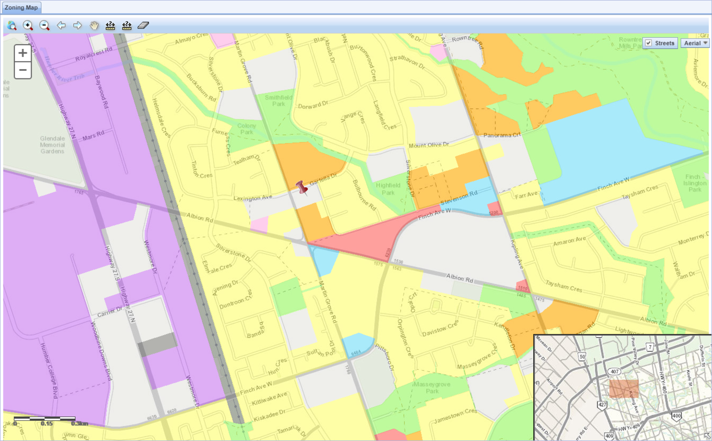This screenshot has width=712, height=441.
Task: Select the magnifier zoom-in tool
Action: tap(28, 26)
